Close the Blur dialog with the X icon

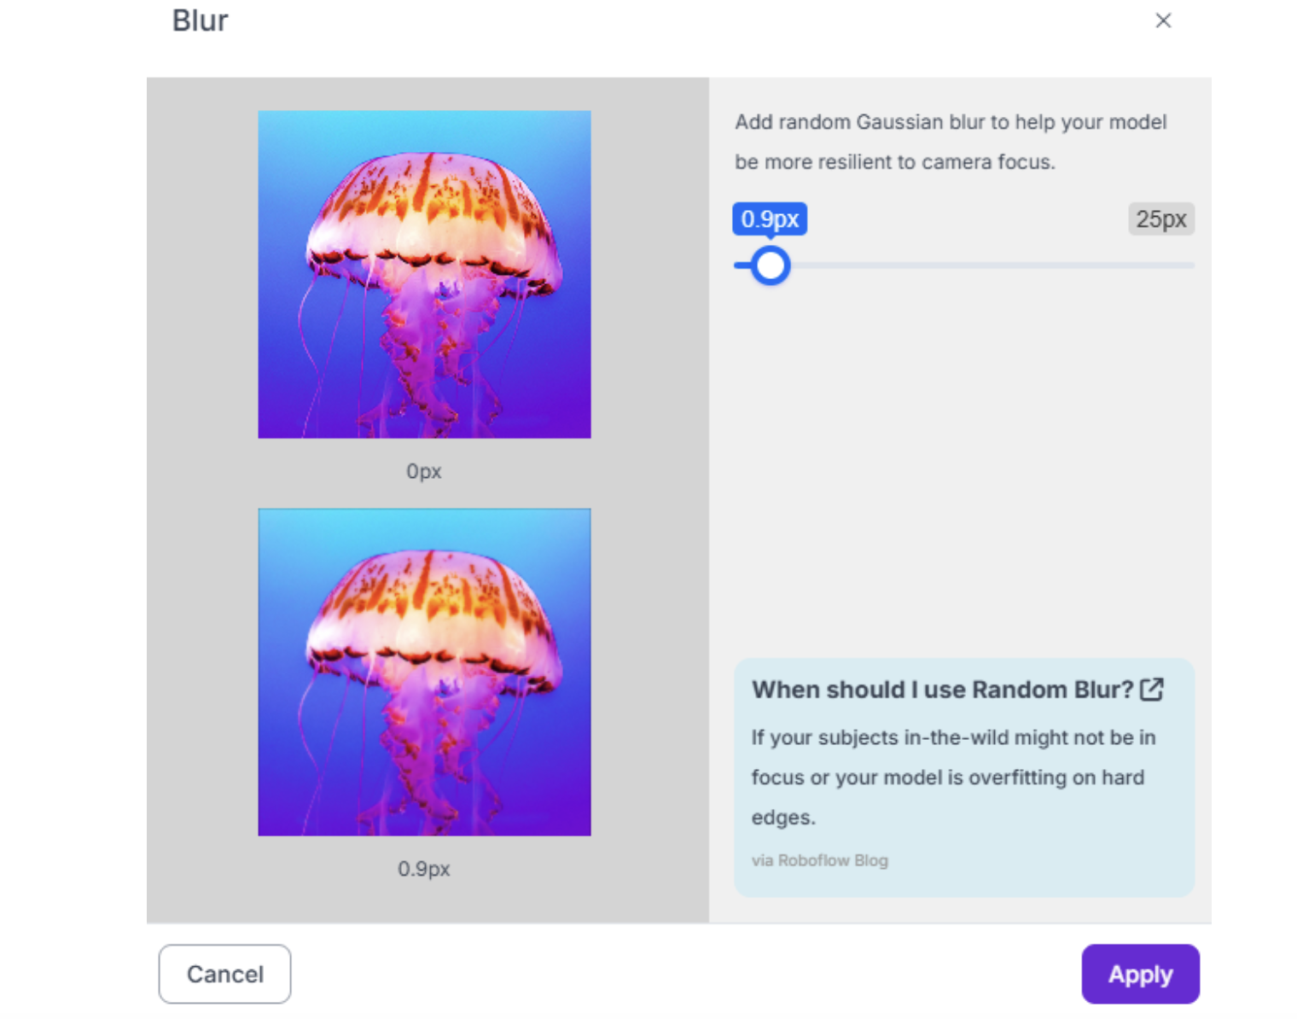pos(1163,20)
